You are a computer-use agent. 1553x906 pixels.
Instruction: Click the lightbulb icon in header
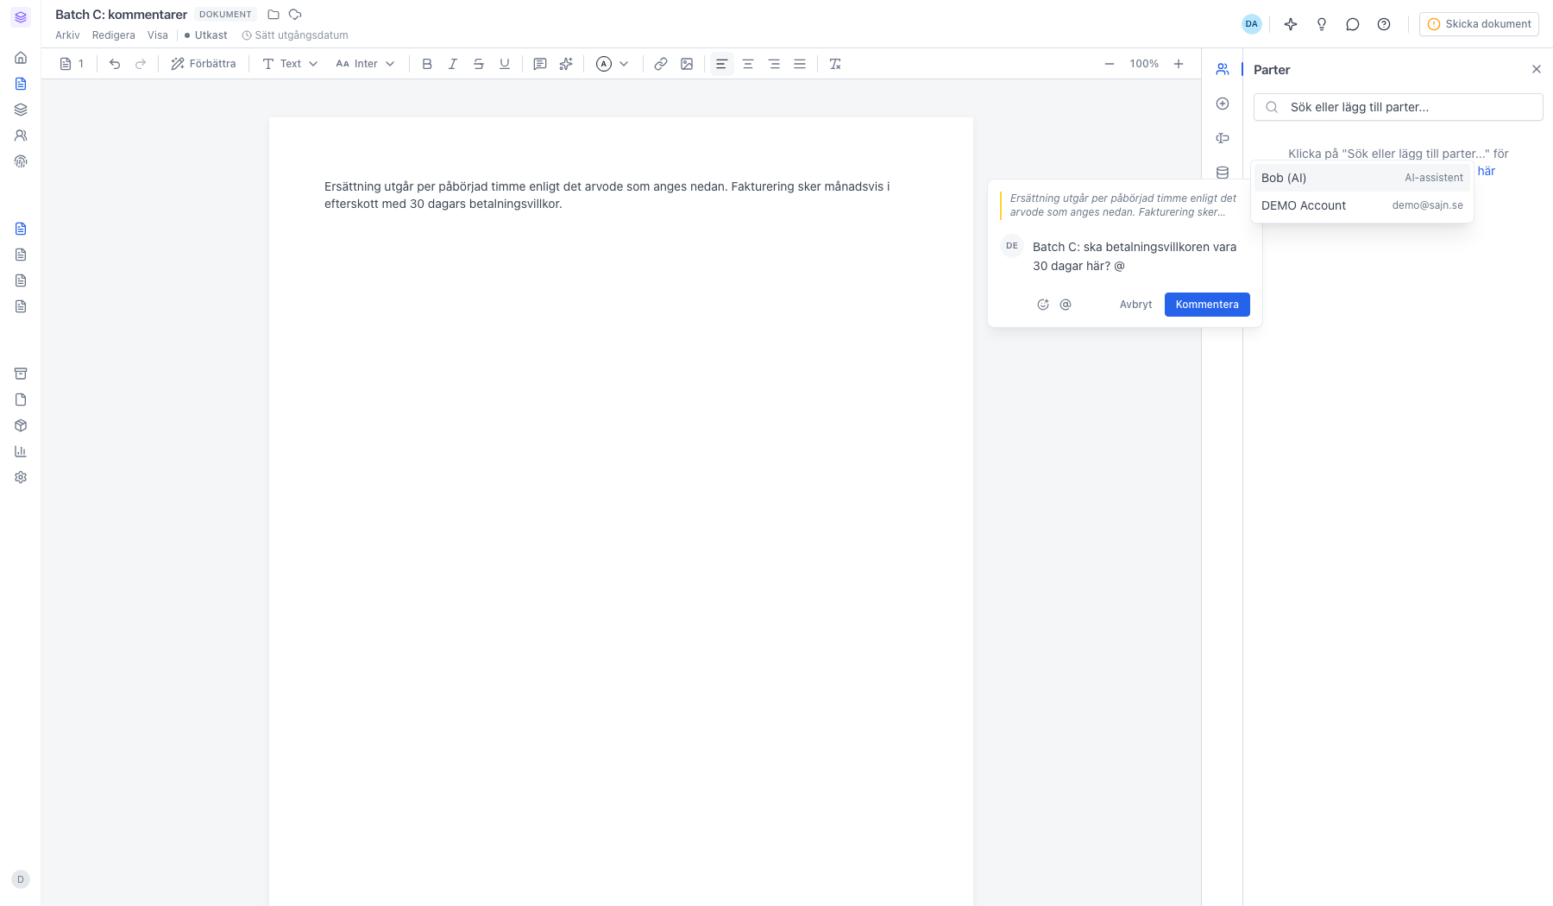1322,24
